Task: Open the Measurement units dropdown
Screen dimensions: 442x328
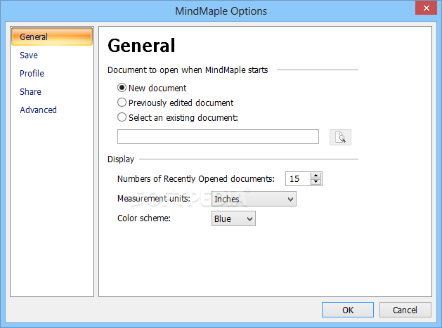Action: pos(254,199)
